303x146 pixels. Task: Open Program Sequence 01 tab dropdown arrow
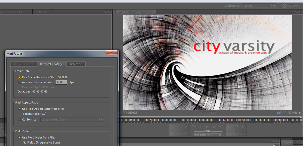pos(150,12)
